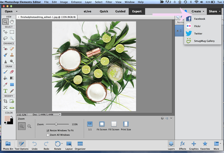224x153 pixels.
Task: Click the Fit Screen button
Action: point(102,124)
